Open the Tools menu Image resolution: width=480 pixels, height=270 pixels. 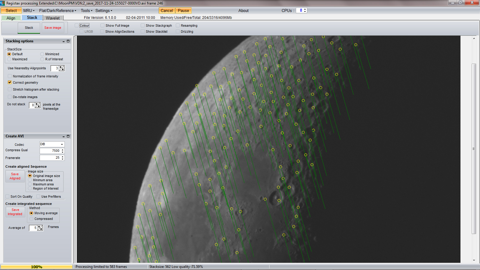(x=86, y=10)
